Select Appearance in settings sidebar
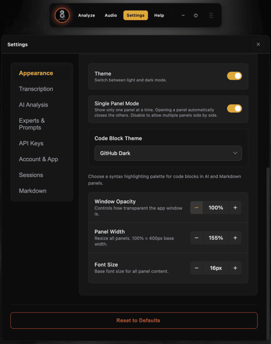 42,73
